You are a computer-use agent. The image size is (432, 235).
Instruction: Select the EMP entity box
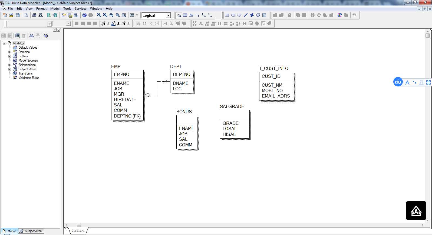[x=127, y=95]
